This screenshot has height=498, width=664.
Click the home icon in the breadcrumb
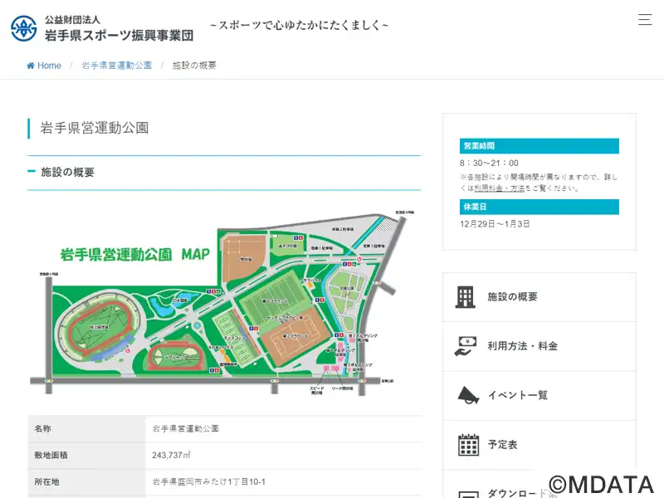click(31, 66)
